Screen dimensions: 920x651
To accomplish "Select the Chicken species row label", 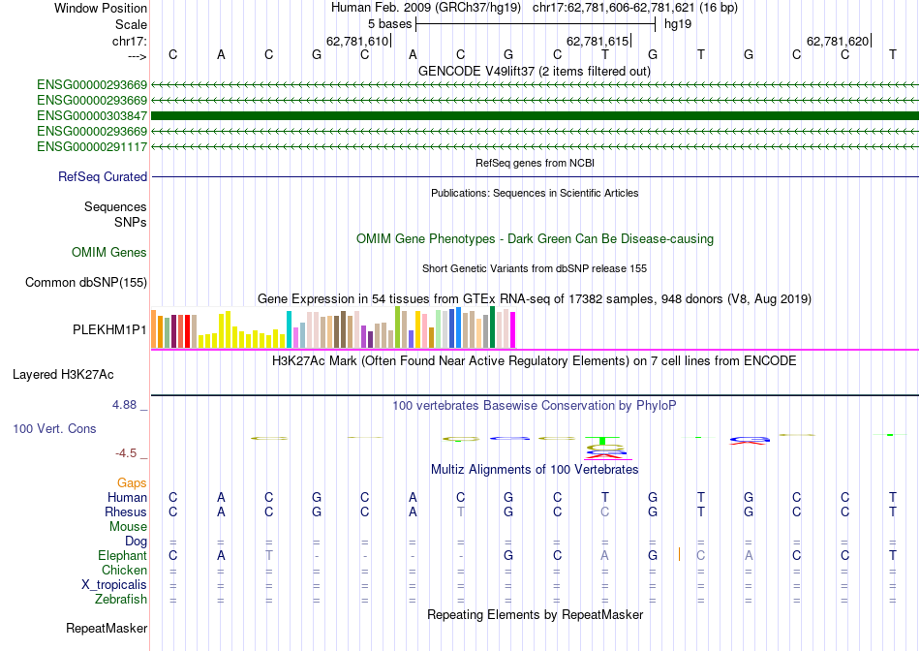I will tap(124, 570).
